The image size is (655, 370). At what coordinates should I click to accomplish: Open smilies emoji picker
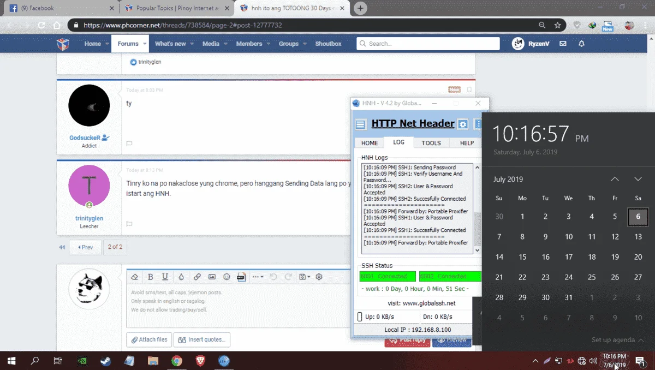tap(227, 277)
